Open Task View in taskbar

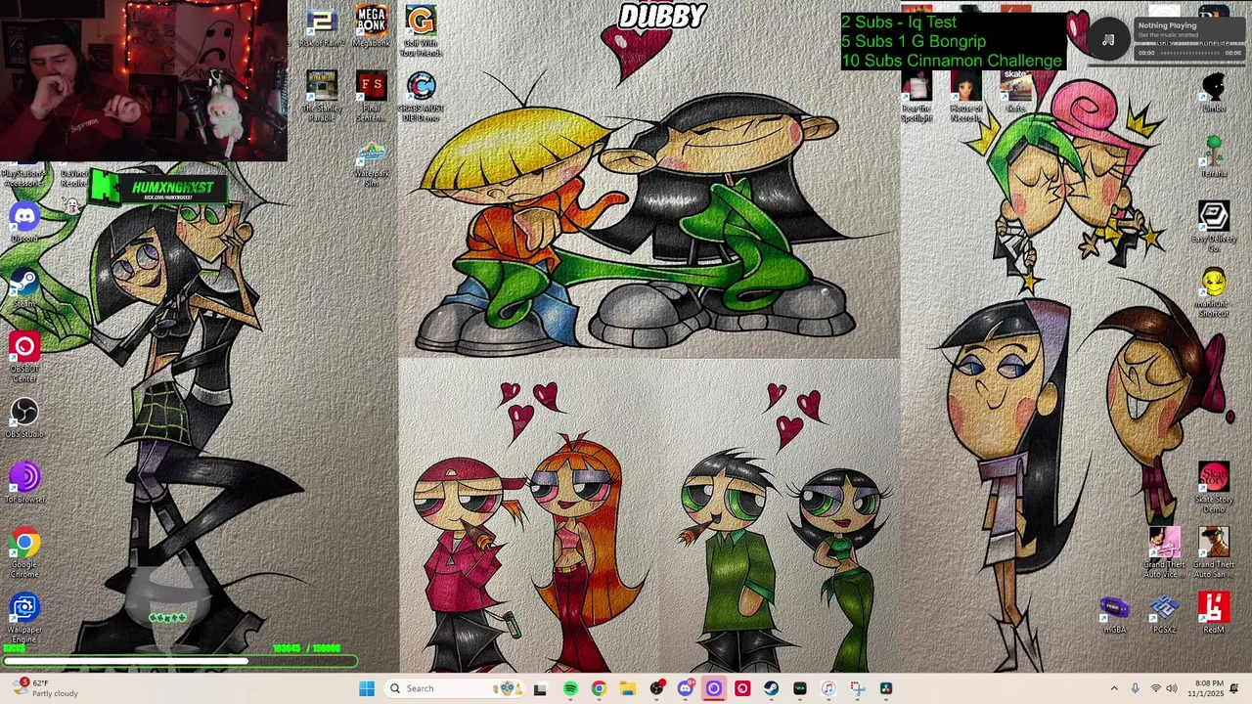[540, 688]
